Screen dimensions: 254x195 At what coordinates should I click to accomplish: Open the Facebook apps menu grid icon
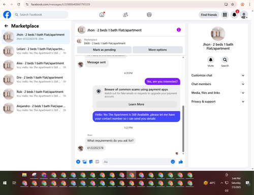(x=225, y=15)
